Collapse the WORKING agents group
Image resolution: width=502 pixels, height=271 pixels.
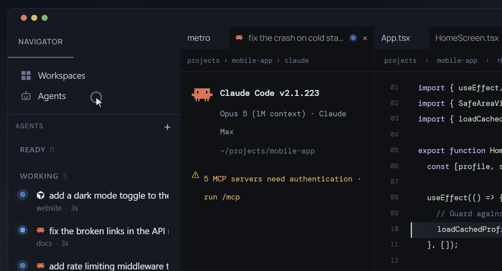click(x=43, y=176)
